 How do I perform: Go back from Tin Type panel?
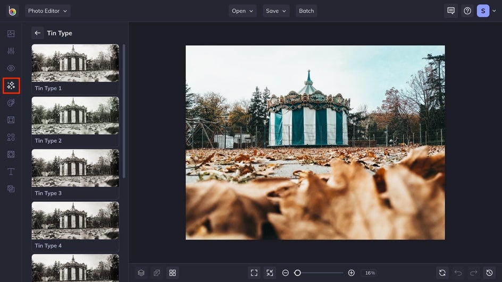click(x=38, y=33)
